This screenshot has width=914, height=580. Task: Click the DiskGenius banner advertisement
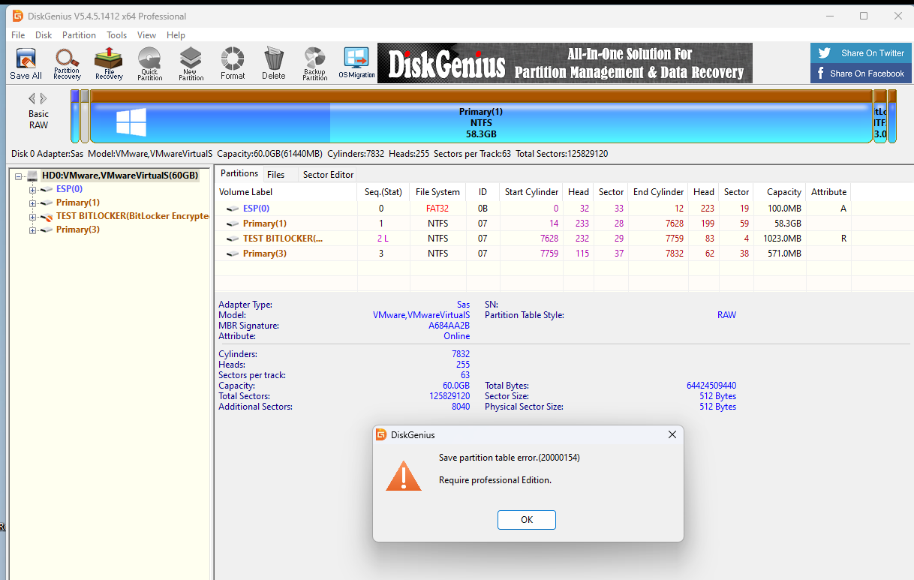click(x=564, y=63)
